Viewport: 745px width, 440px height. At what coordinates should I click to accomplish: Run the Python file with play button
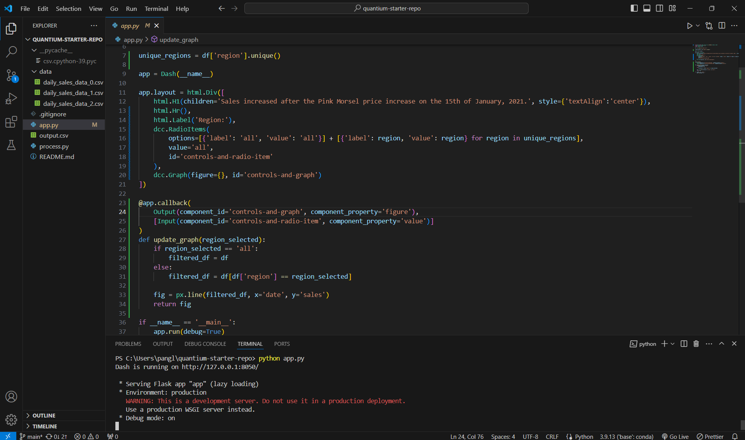pos(689,26)
